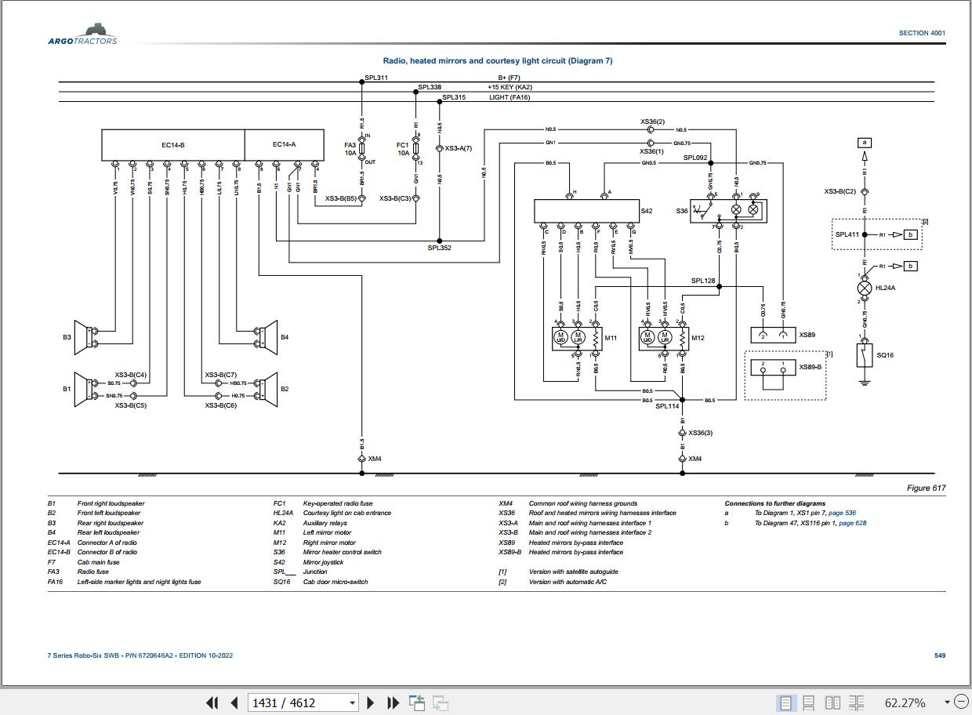
Task: Click the B4 loudspeaker symbol
Action: coord(266,338)
